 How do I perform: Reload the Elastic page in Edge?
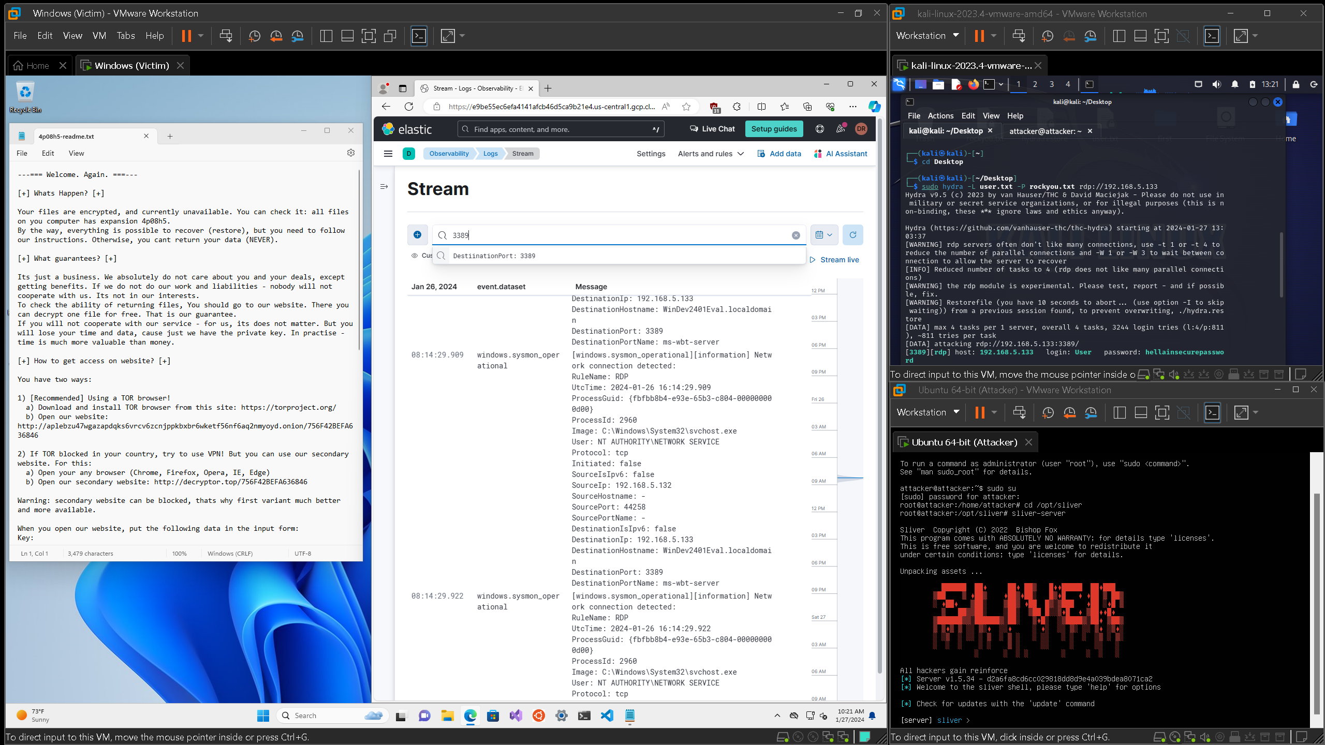[x=409, y=107]
